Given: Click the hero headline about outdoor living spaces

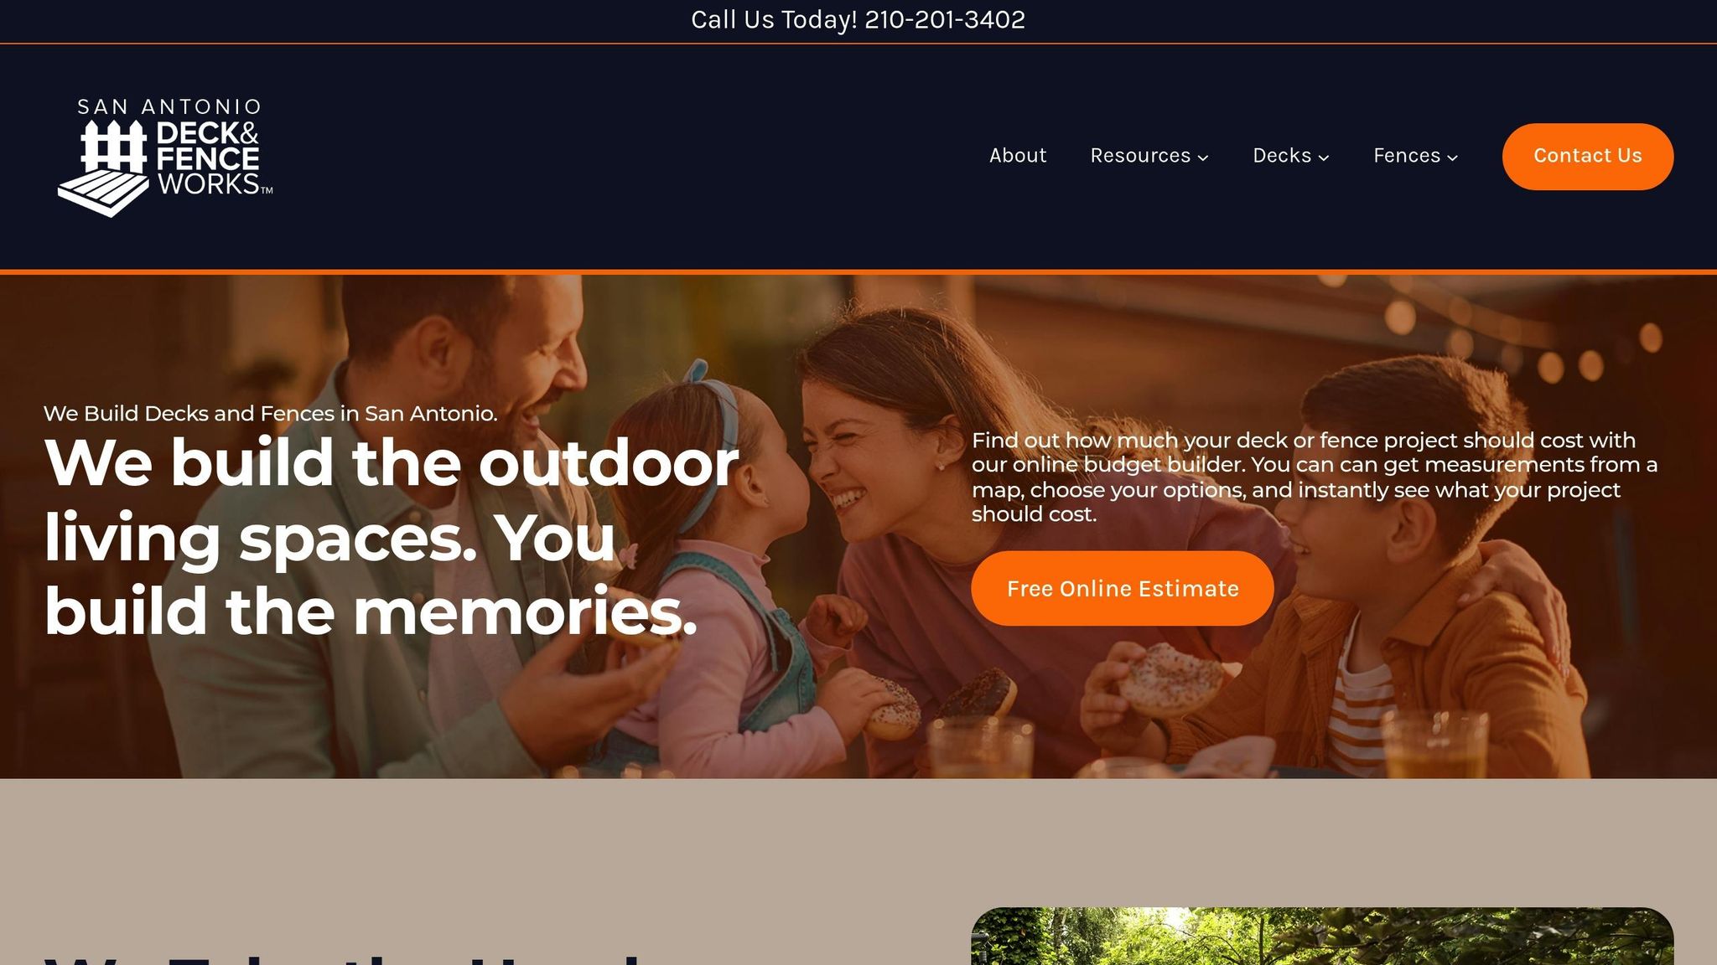Looking at the screenshot, I should tap(392, 536).
